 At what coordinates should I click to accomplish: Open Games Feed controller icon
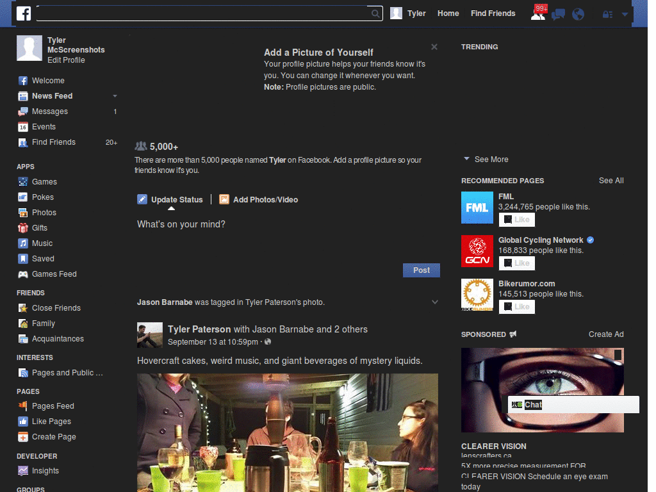click(23, 274)
